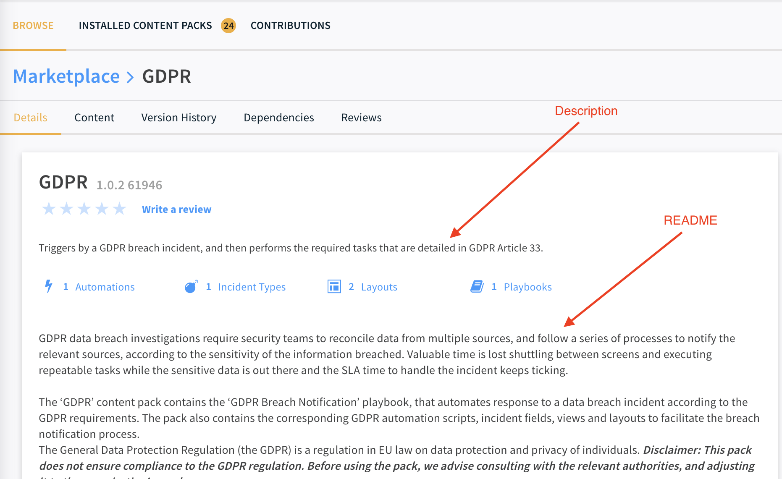Click the bomb Incident Types icon
782x479 pixels.
click(191, 287)
